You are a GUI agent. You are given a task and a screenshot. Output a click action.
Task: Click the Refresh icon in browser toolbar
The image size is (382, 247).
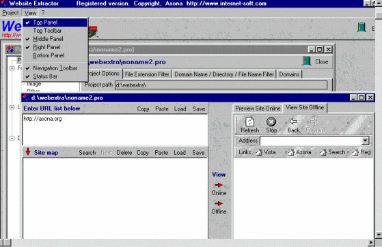pyautogui.click(x=249, y=121)
